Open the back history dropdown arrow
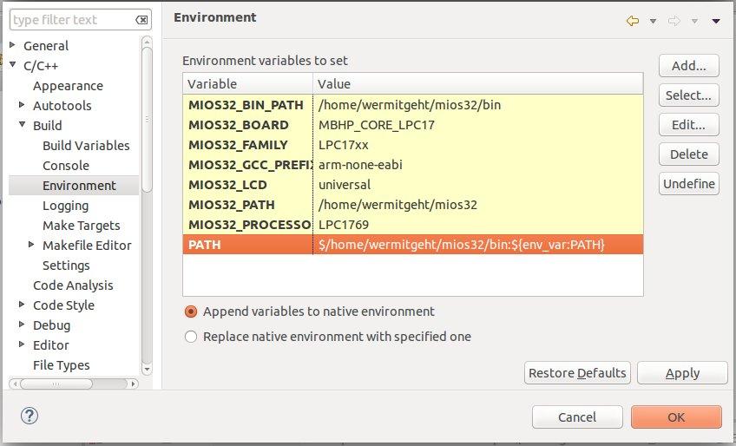736x446 pixels. click(653, 21)
